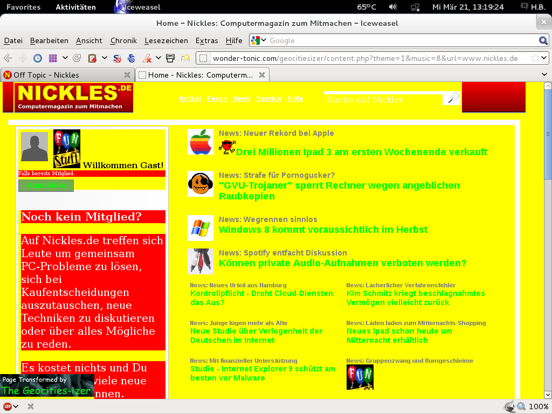
Task: Open the history clock icon
Action: [38, 58]
